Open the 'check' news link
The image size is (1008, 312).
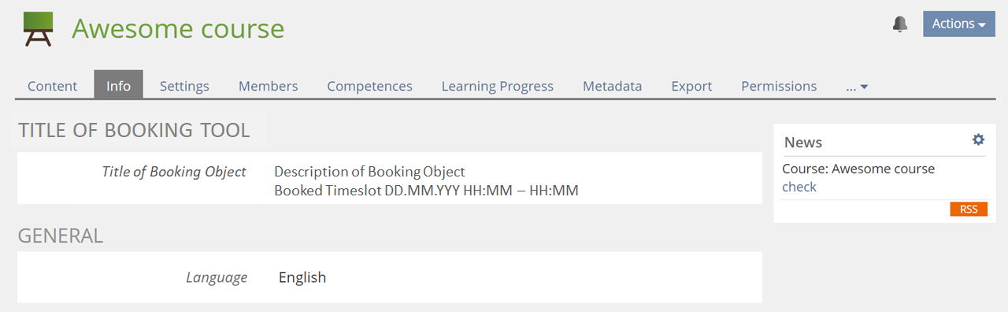click(x=799, y=187)
